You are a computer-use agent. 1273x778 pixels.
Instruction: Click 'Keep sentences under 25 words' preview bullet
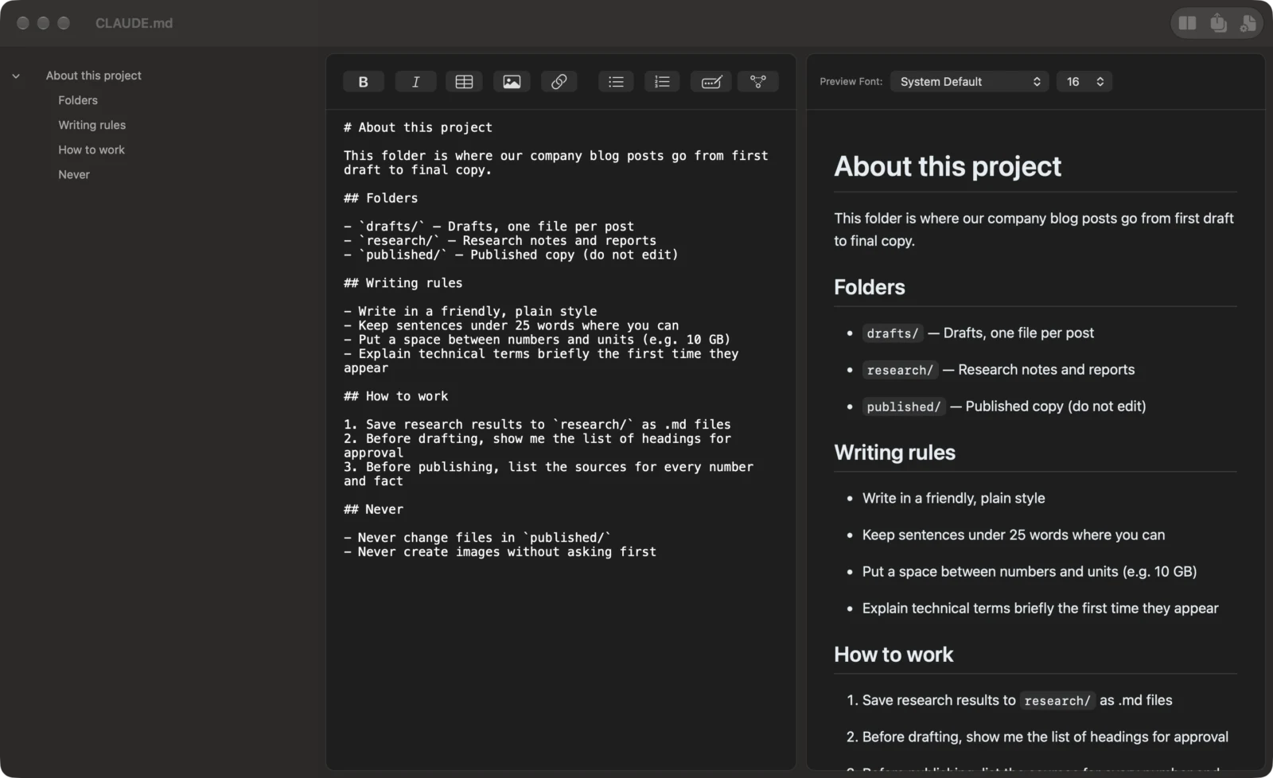[x=1014, y=535]
